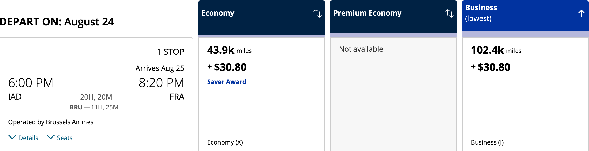The width and height of the screenshot is (589, 151).
Task: Open the Details link
Action: [x=28, y=138]
